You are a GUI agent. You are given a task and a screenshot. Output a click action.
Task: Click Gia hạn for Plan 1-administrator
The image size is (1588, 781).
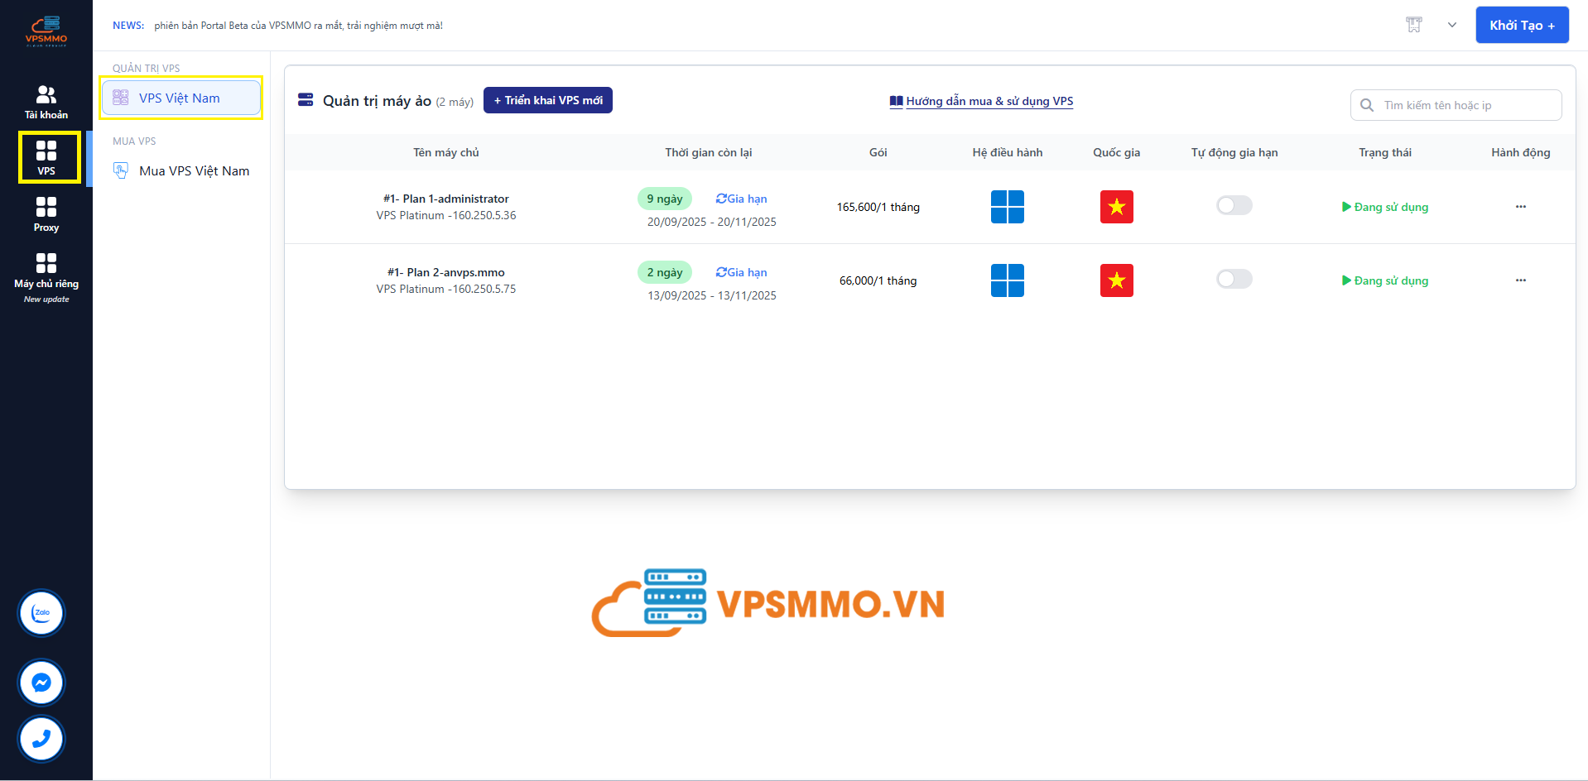point(742,199)
